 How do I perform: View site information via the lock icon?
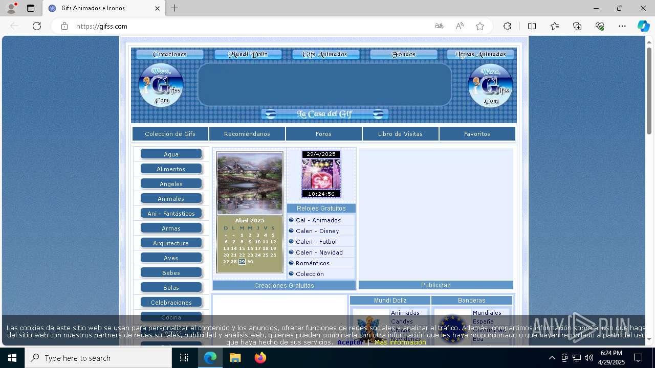[x=64, y=26]
